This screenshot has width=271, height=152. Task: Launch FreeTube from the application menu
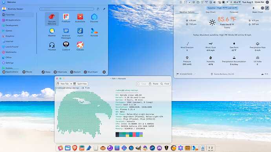66,18
